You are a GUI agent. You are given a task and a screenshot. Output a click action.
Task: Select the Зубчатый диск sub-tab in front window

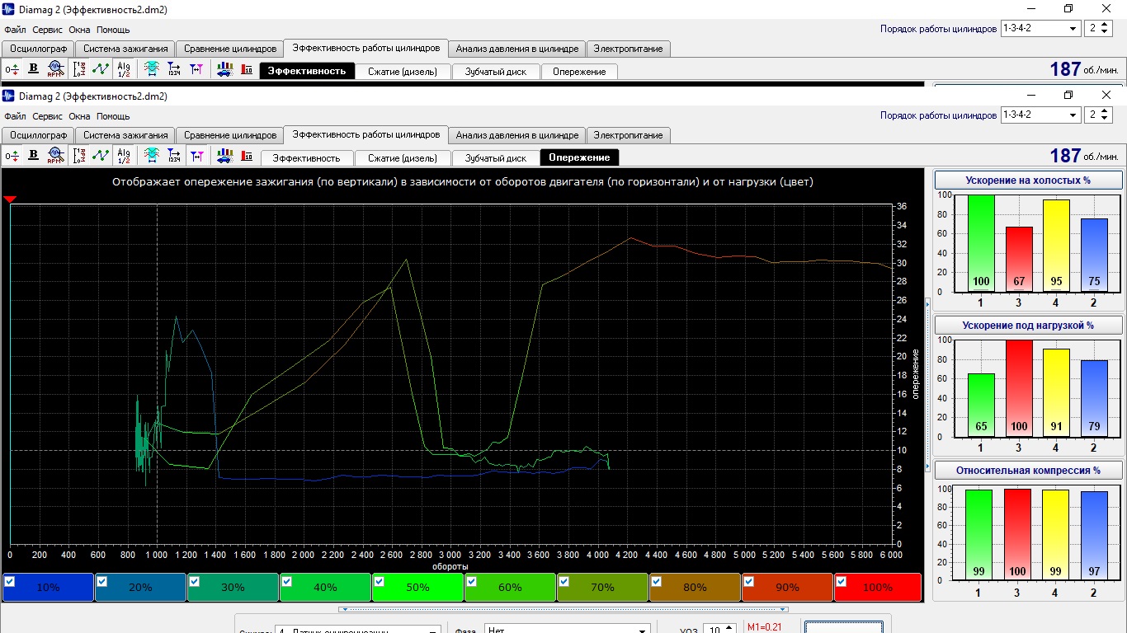click(x=496, y=157)
